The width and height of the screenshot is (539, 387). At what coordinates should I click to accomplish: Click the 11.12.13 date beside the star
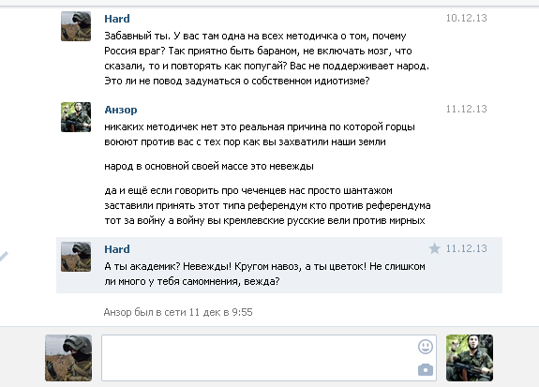[467, 248]
